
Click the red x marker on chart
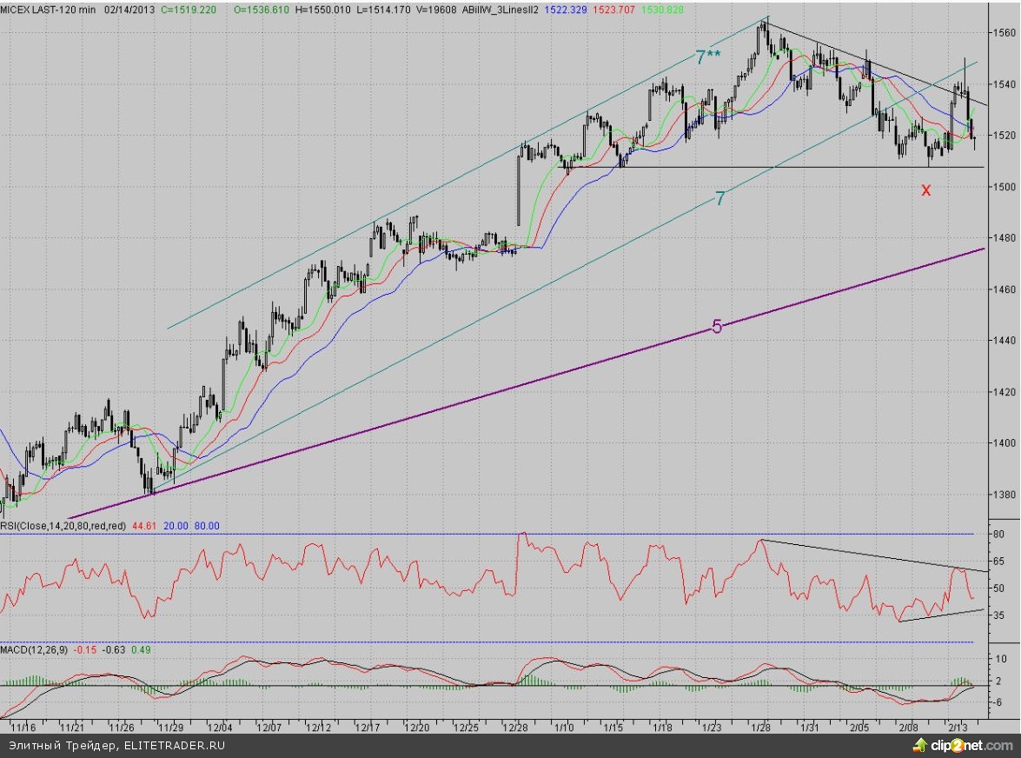[926, 189]
